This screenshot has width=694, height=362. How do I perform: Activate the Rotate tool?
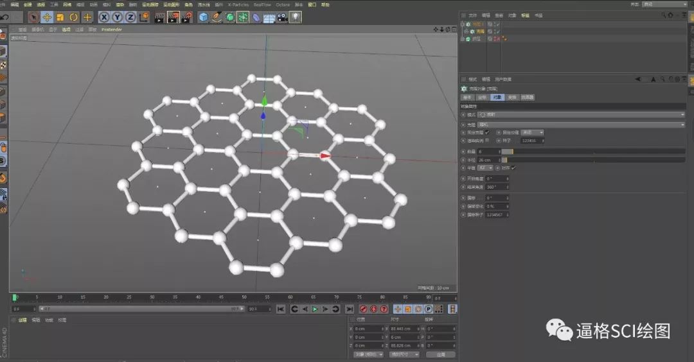(x=73, y=17)
